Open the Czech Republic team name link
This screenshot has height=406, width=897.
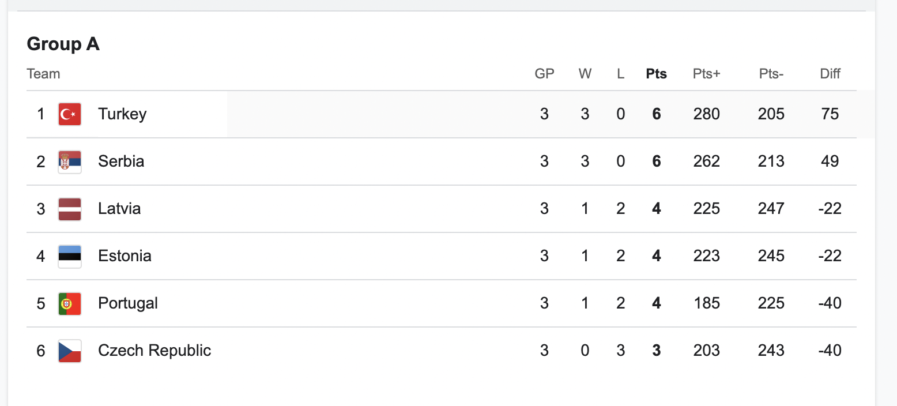click(x=154, y=351)
